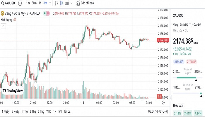Click the 05:04:16 (UTC+7) timezone clock

[158, 111]
